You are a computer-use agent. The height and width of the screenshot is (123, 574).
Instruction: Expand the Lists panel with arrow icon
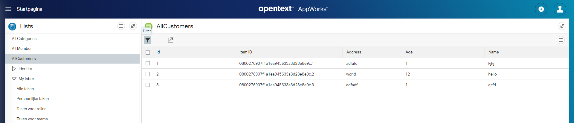pos(133,26)
